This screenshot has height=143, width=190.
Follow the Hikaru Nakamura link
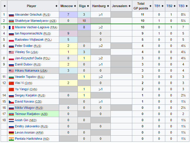click(x=27, y=70)
